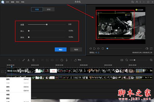Set duration with the clock icon

point(62,60)
